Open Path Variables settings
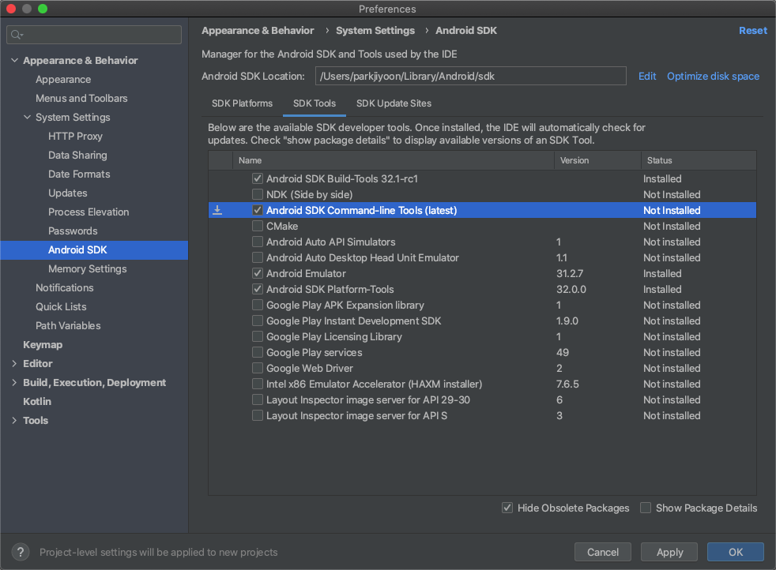The height and width of the screenshot is (570, 776). pyautogui.click(x=68, y=326)
